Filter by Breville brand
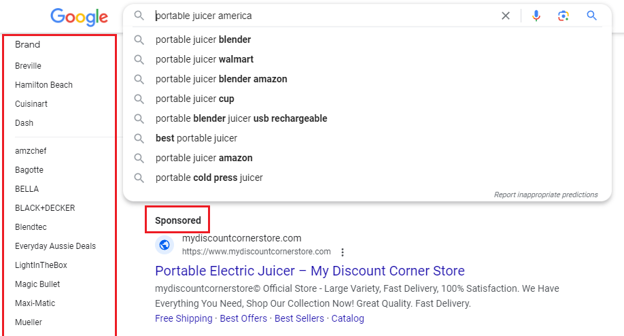 pos(28,66)
